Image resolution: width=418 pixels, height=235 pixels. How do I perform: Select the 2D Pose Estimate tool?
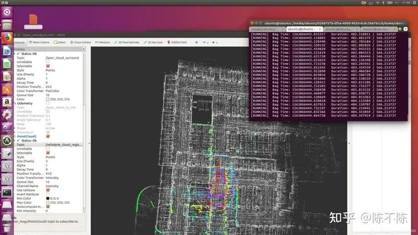click(127, 42)
